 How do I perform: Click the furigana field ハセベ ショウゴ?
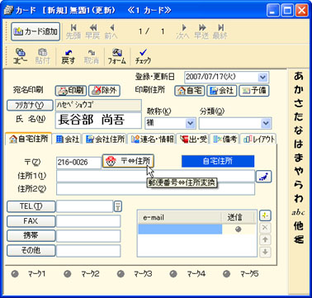pos(98,105)
